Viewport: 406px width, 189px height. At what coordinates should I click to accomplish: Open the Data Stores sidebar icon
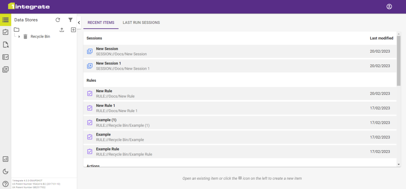tap(5, 19)
